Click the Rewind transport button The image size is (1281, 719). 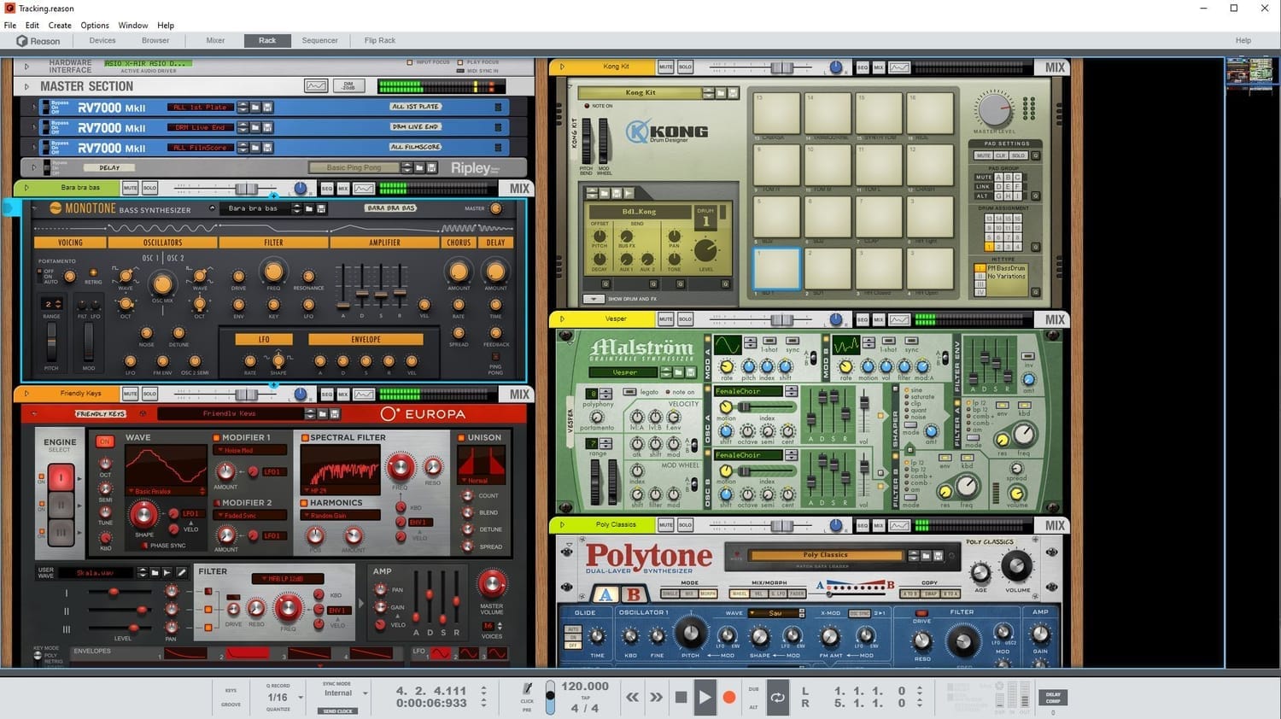632,697
